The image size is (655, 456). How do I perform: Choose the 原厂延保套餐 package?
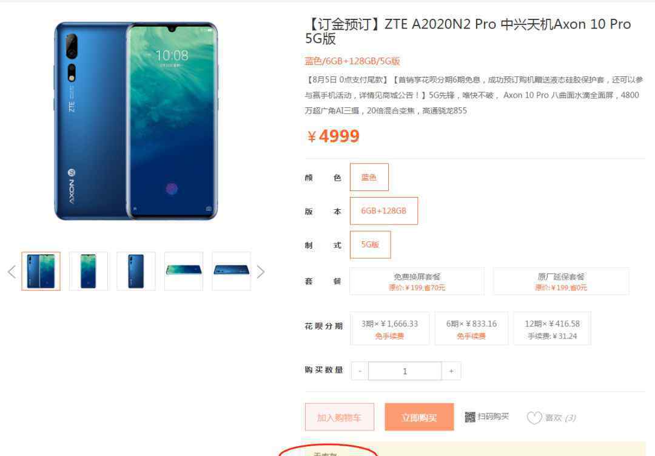point(561,281)
